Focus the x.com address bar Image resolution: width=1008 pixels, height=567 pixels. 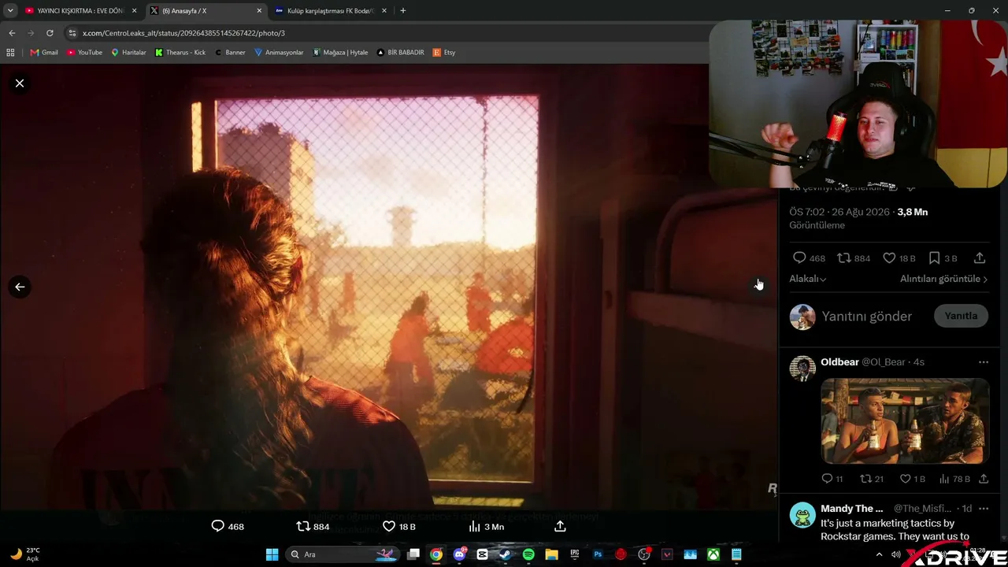pyautogui.click(x=386, y=33)
